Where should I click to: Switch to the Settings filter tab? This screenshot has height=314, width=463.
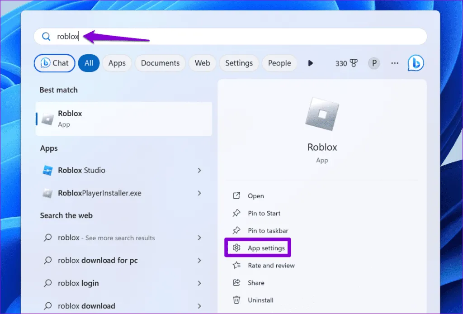[239, 63]
